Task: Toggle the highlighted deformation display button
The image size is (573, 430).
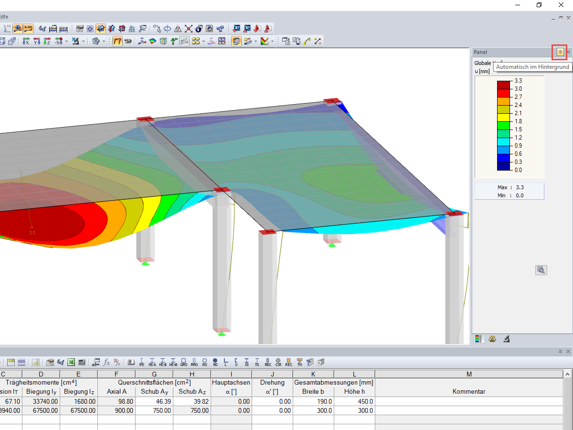Action: point(117,41)
